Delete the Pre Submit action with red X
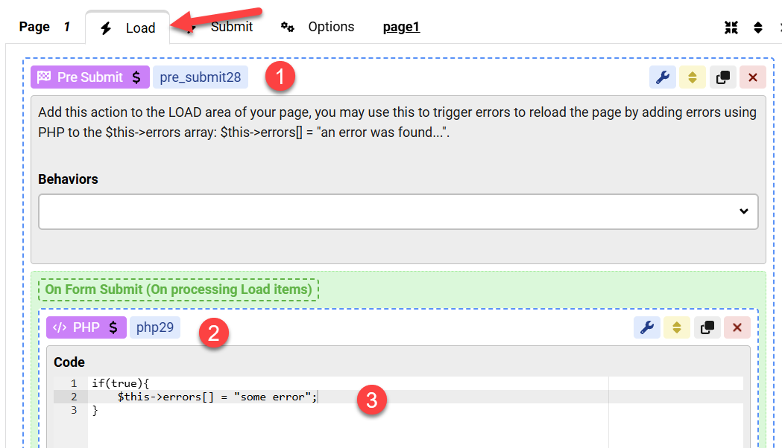782x448 pixels. [752, 77]
